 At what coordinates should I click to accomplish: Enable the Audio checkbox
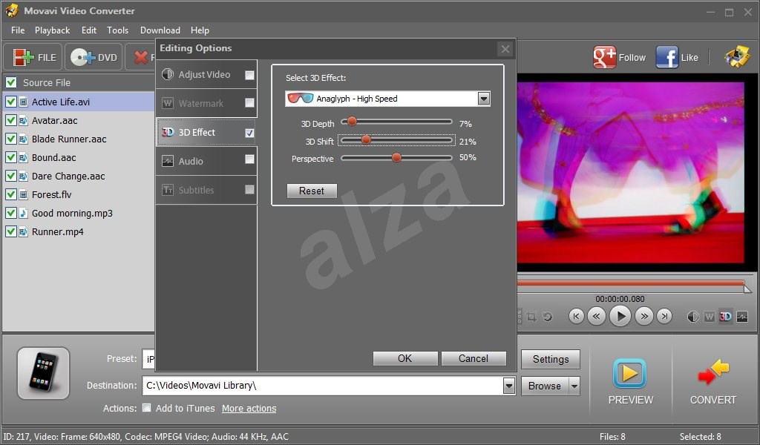(249, 159)
